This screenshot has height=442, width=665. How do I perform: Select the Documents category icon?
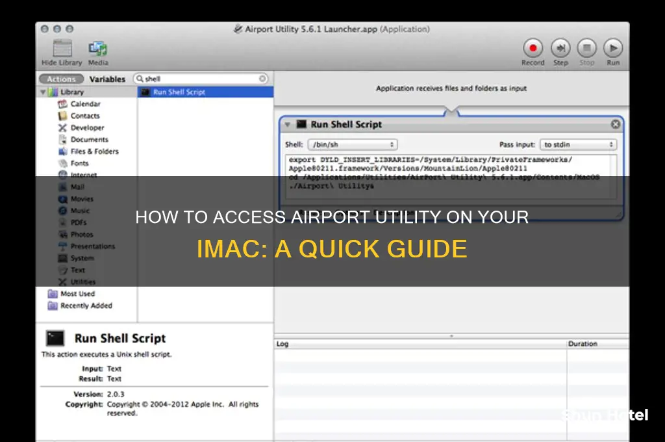pos(62,139)
